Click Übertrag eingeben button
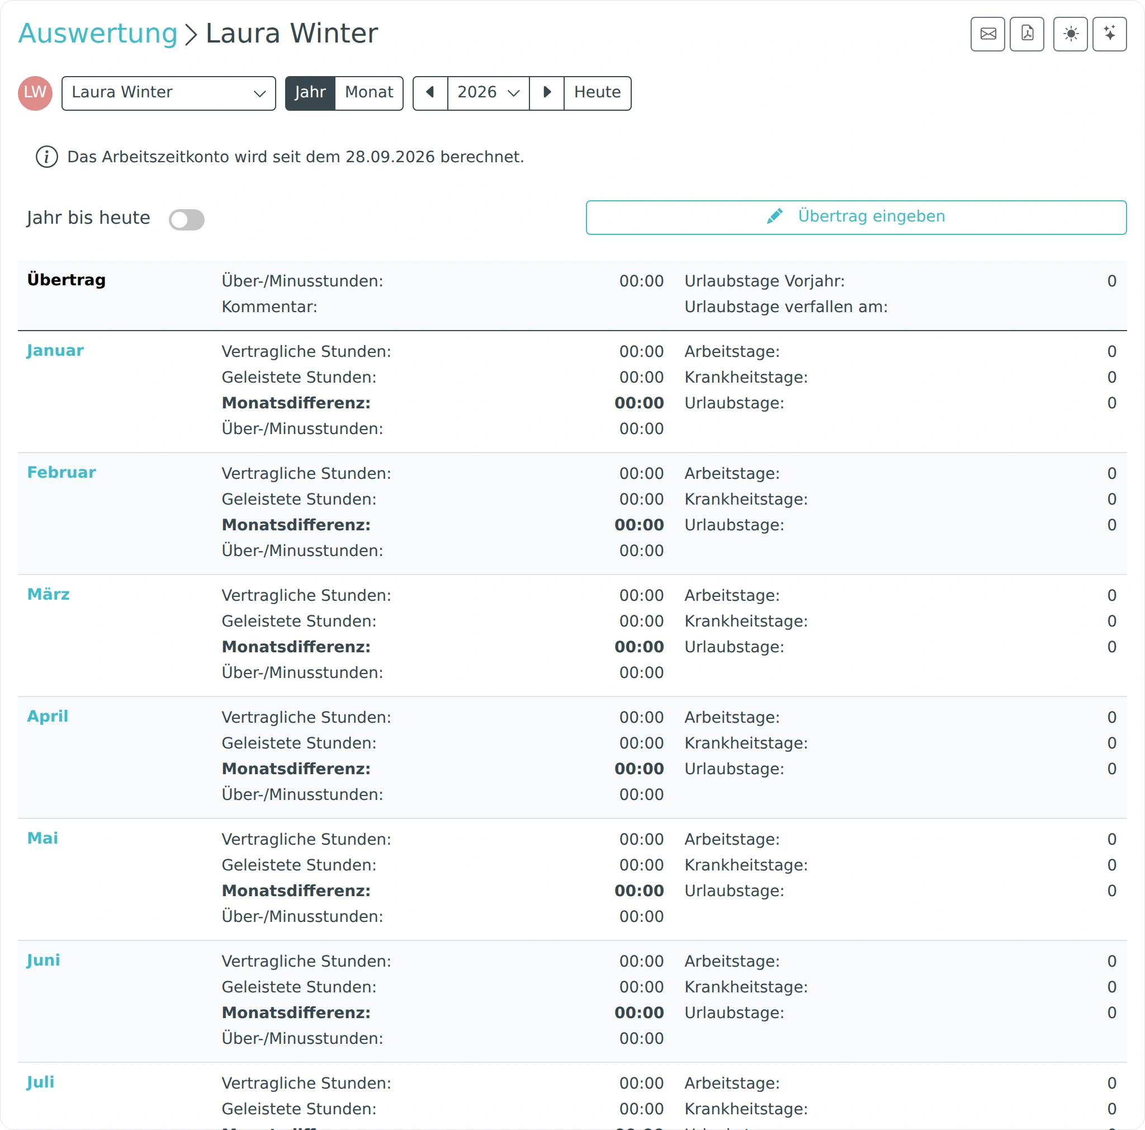 [x=856, y=217]
